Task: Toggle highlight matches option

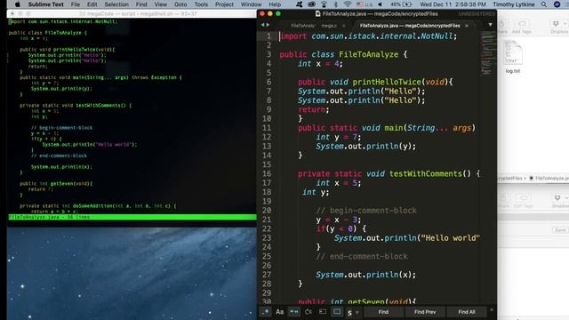Action: [x=337, y=312]
